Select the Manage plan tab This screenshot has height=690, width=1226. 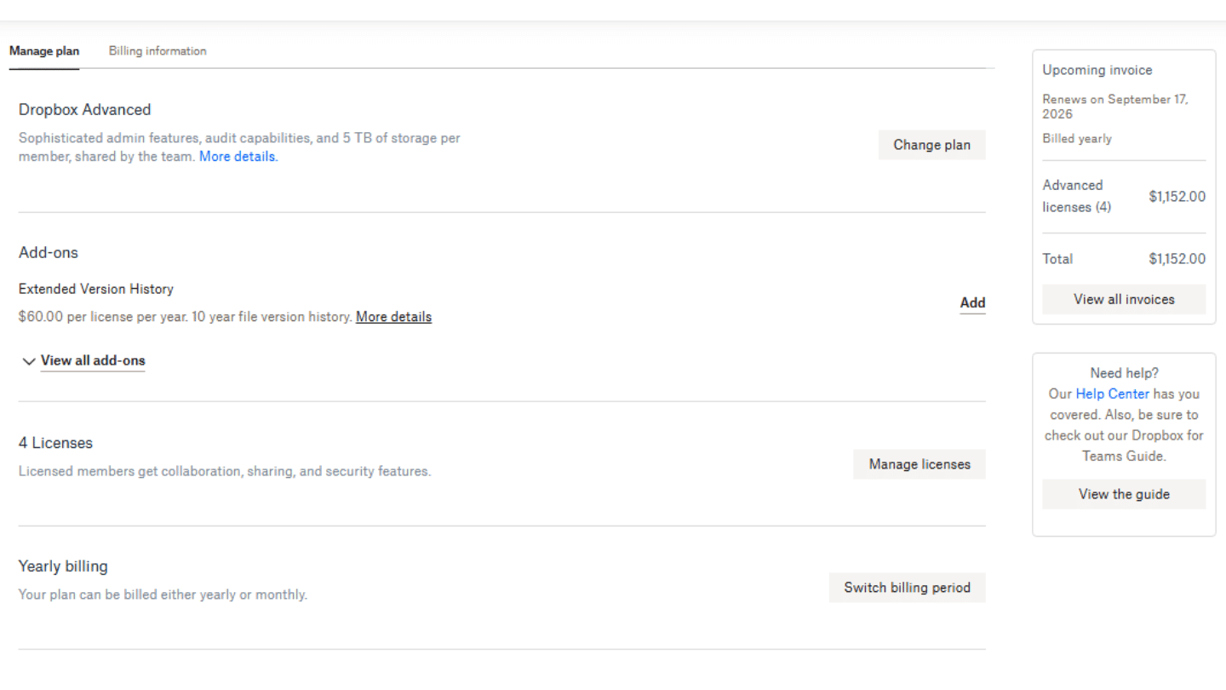coord(44,51)
